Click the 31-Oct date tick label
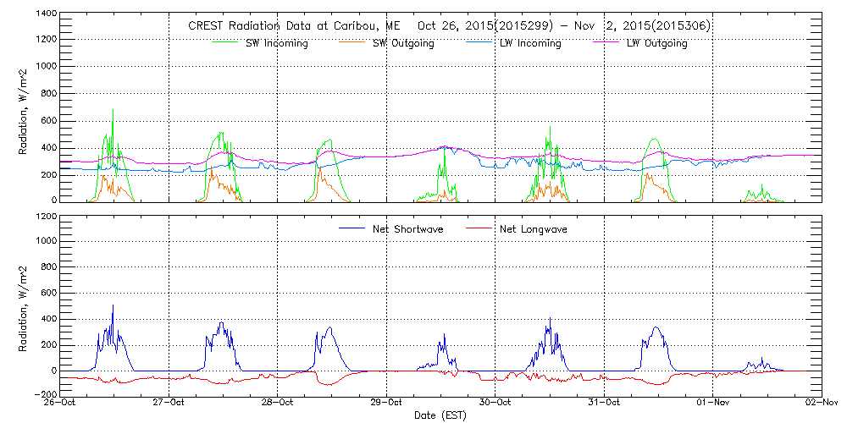 point(604,404)
